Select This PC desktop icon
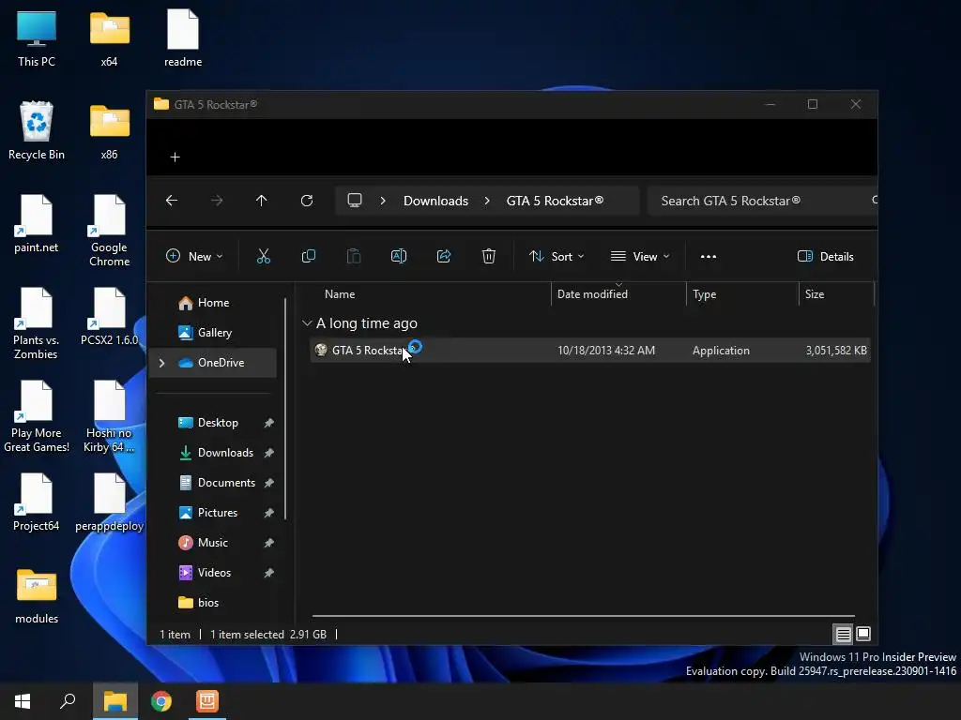The image size is (961, 720). tap(37, 37)
